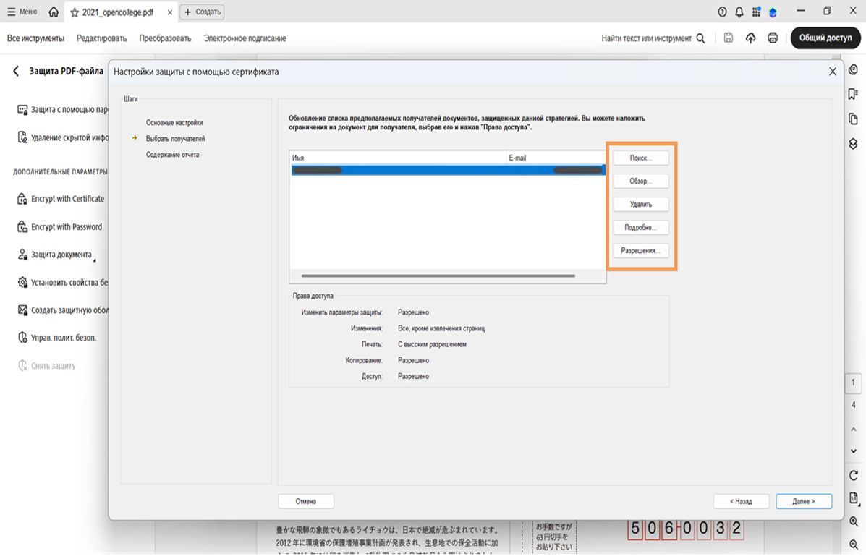Click Найти текст или инструмент search field
The height and width of the screenshot is (559, 866).
click(653, 38)
